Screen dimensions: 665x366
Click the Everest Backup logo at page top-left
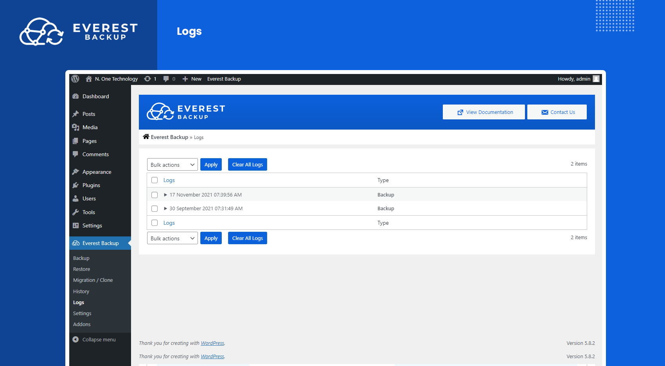tap(79, 31)
